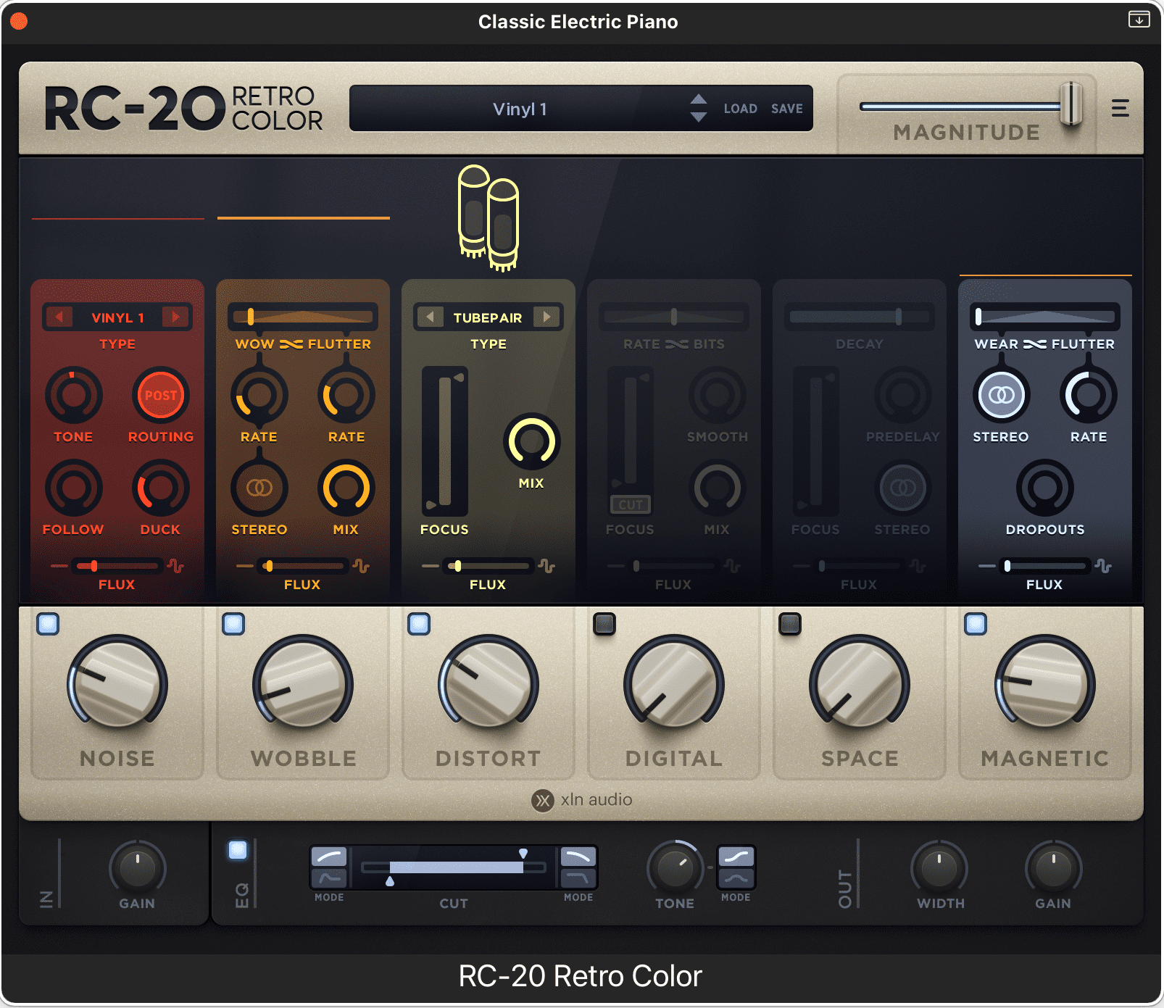Viewport: 1164px width, 1008px height.
Task: Select previous distortion type before Tubepair
Action: [x=431, y=317]
